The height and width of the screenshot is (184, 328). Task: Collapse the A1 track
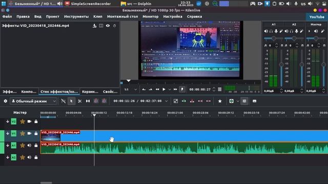coord(8,145)
